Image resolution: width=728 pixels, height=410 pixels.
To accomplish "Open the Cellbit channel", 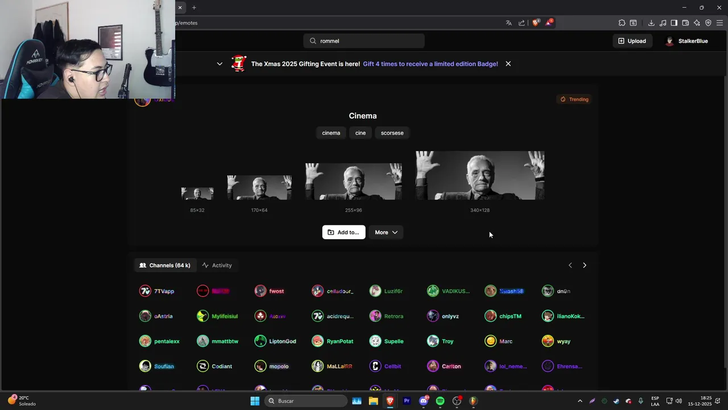I will click(385, 366).
